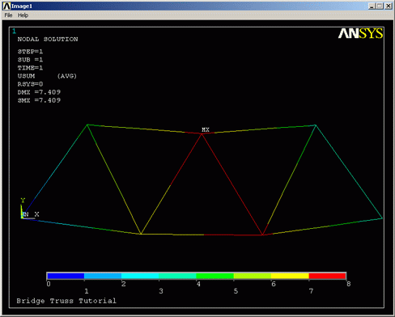
Task: Select the cyan legend band 2-3
Action: [140, 276]
